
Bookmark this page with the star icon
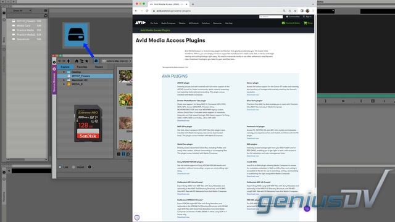point(295,11)
